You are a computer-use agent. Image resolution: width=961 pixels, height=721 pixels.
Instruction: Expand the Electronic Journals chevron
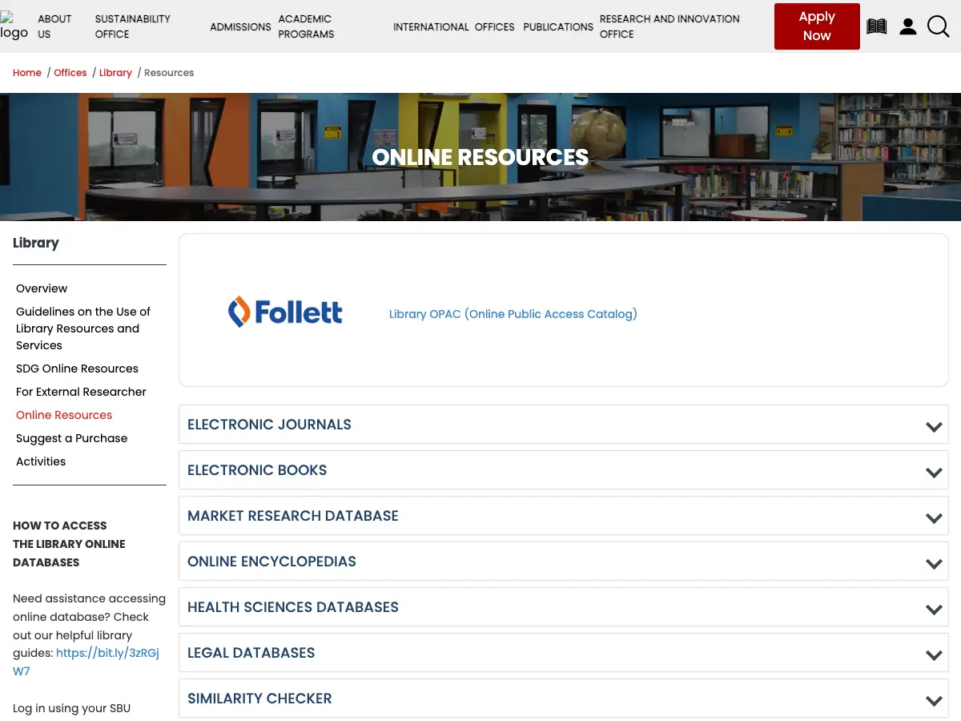click(934, 426)
